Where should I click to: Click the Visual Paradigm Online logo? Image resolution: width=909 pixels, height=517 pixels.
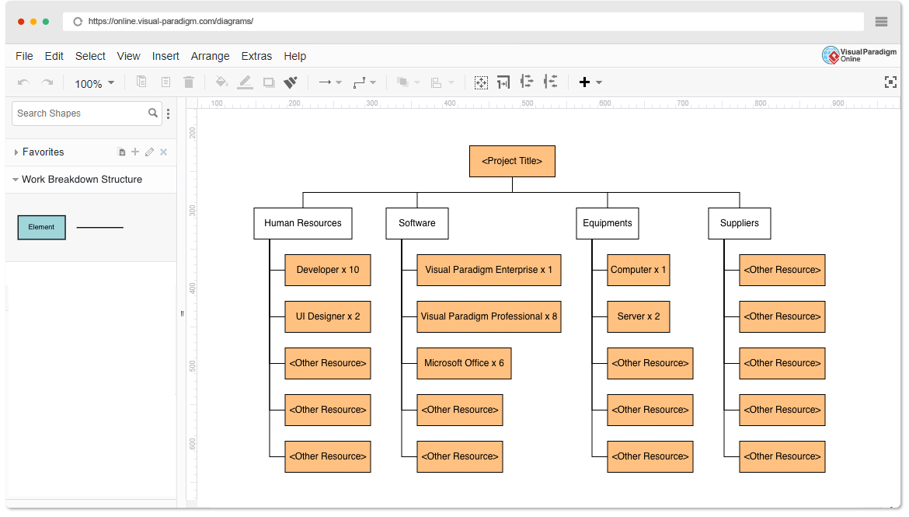click(x=859, y=55)
